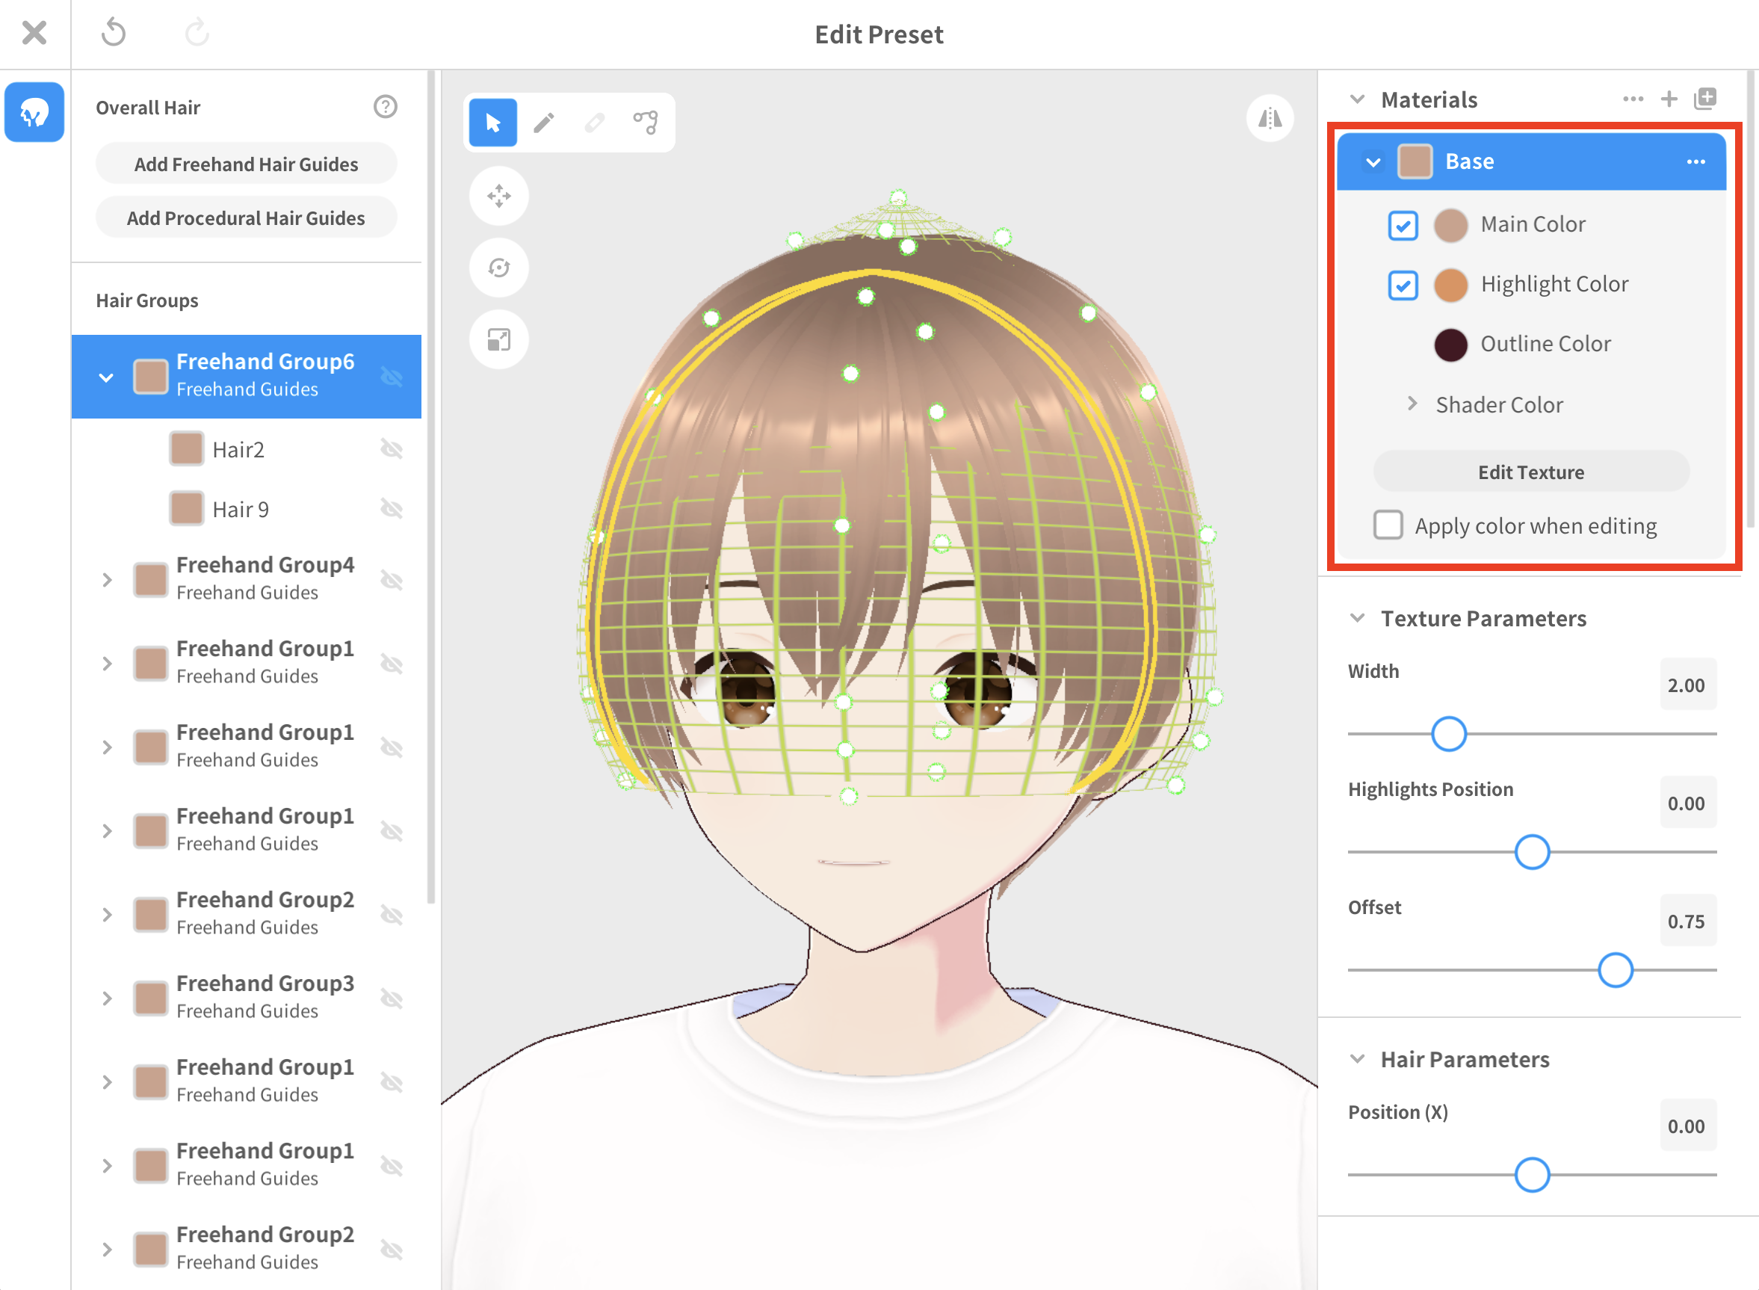Click the move gizmo button
The width and height of the screenshot is (1759, 1290).
click(499, 196)
